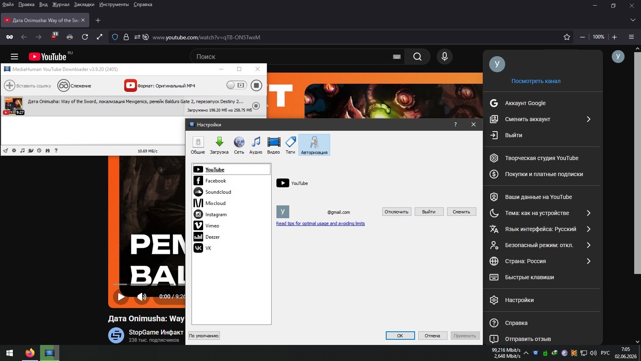Open the Firefox hamburger application menu

631,37
